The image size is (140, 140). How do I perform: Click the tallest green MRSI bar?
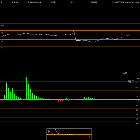point(26,88)
